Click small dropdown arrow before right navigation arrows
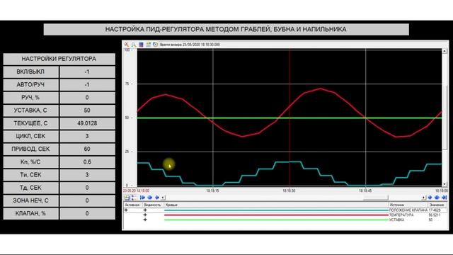 (423, 198)
